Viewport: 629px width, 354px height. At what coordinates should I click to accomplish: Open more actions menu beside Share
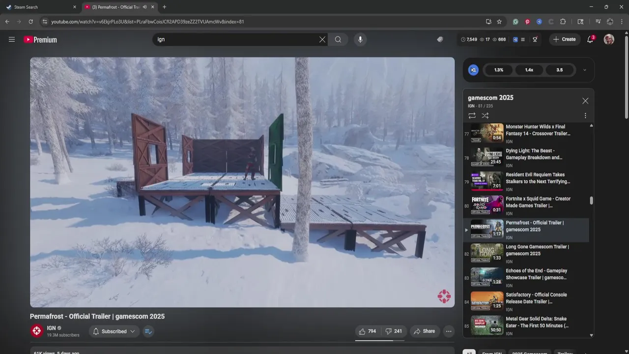pos(449,331)
